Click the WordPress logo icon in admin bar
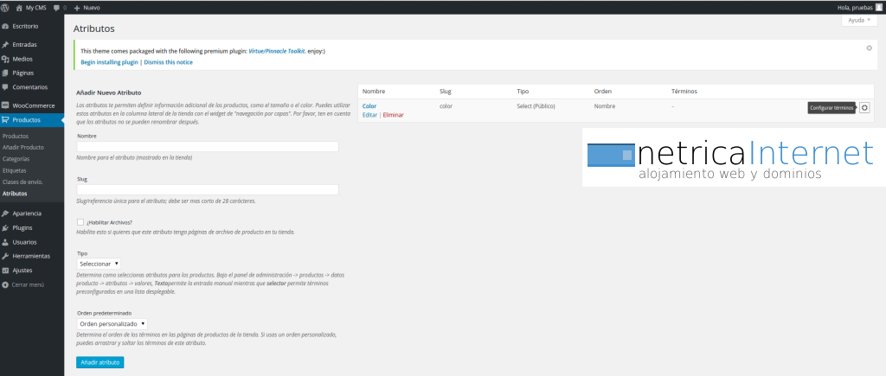This screenshot has height=376, width=886. point(6,7)
